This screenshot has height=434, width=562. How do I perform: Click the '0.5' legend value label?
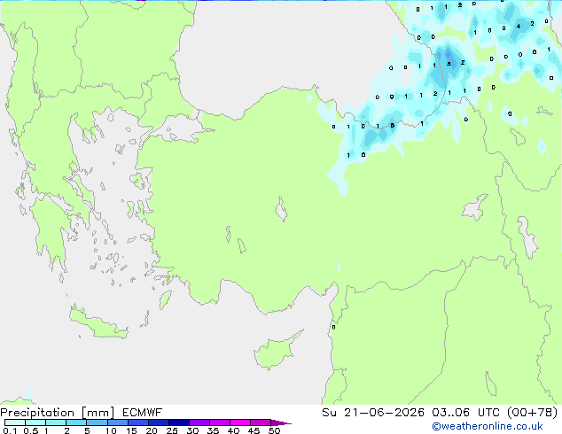click(x=30, y=430)
